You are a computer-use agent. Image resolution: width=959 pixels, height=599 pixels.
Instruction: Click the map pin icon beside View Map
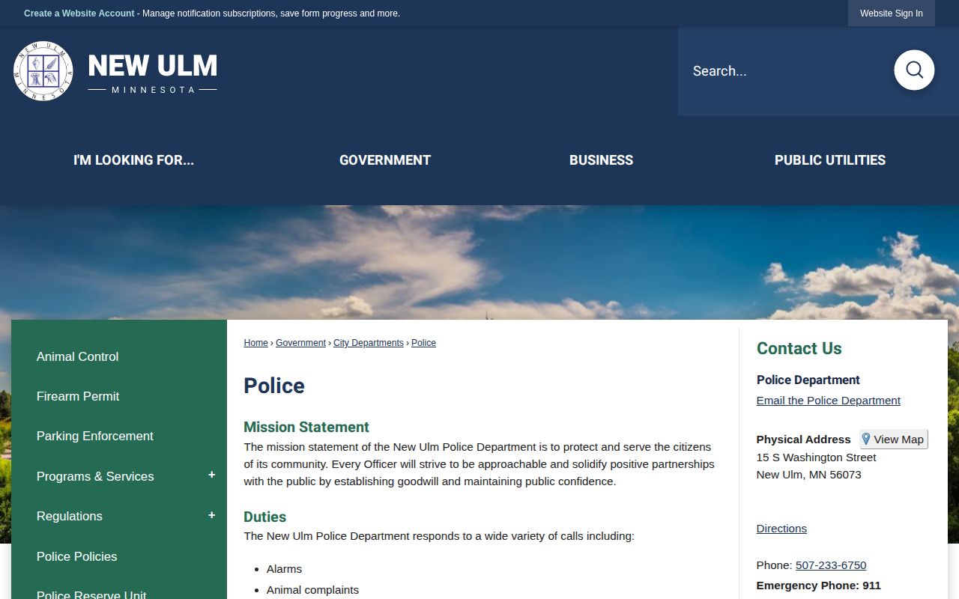(x=866, y=439)
